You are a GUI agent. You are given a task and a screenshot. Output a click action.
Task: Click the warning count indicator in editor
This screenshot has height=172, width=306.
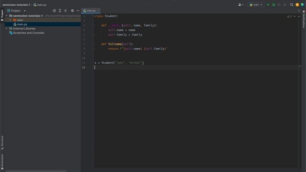tap(289, 16)
